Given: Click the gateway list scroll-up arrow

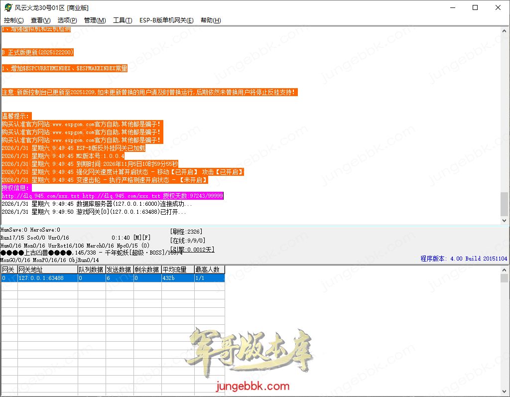Looking at the screenshot, I should tap(505, 269).
